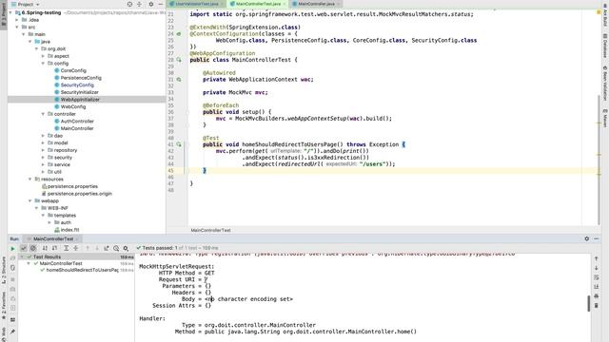The width and height of the screenshot is (609, 342).
Task: Click MainControllerTest breadcrumb below editor
Action: (x=210, y=230)
